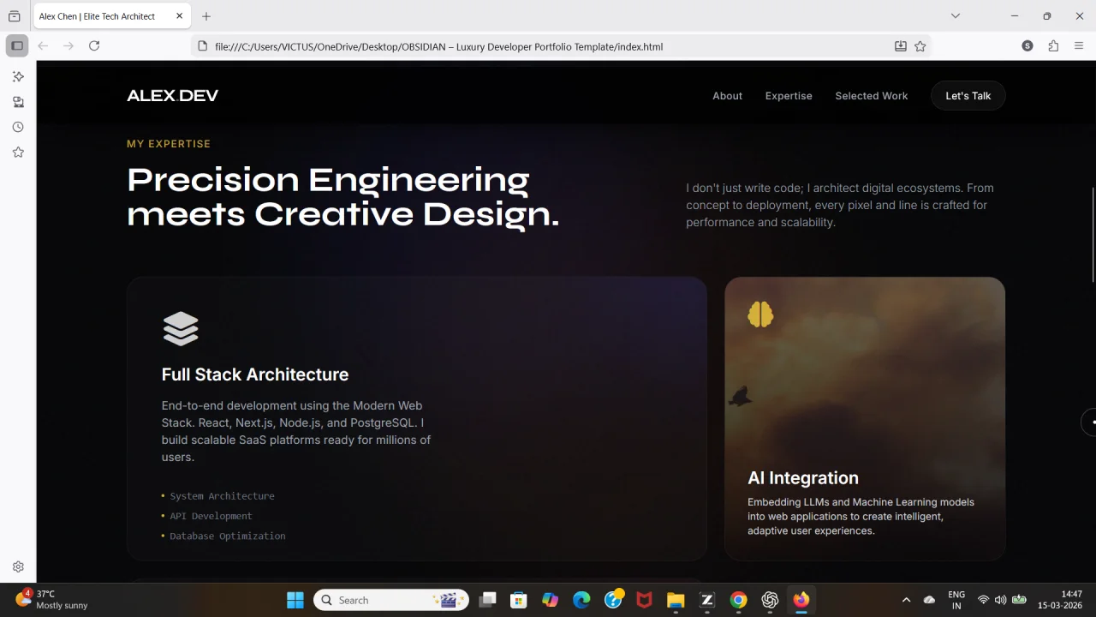Click the install/download page icon in address bar
The height and width of the screenshot is (617, 1096).
click(901, 46)
